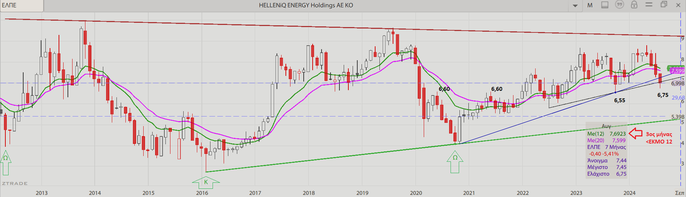Image resolution: width=686 pixels, height=197 pixels.
Task: Click the ΕΛΠΕ 7 Μήνας info row
Action: pyautogui.click(x=606, y=147)
